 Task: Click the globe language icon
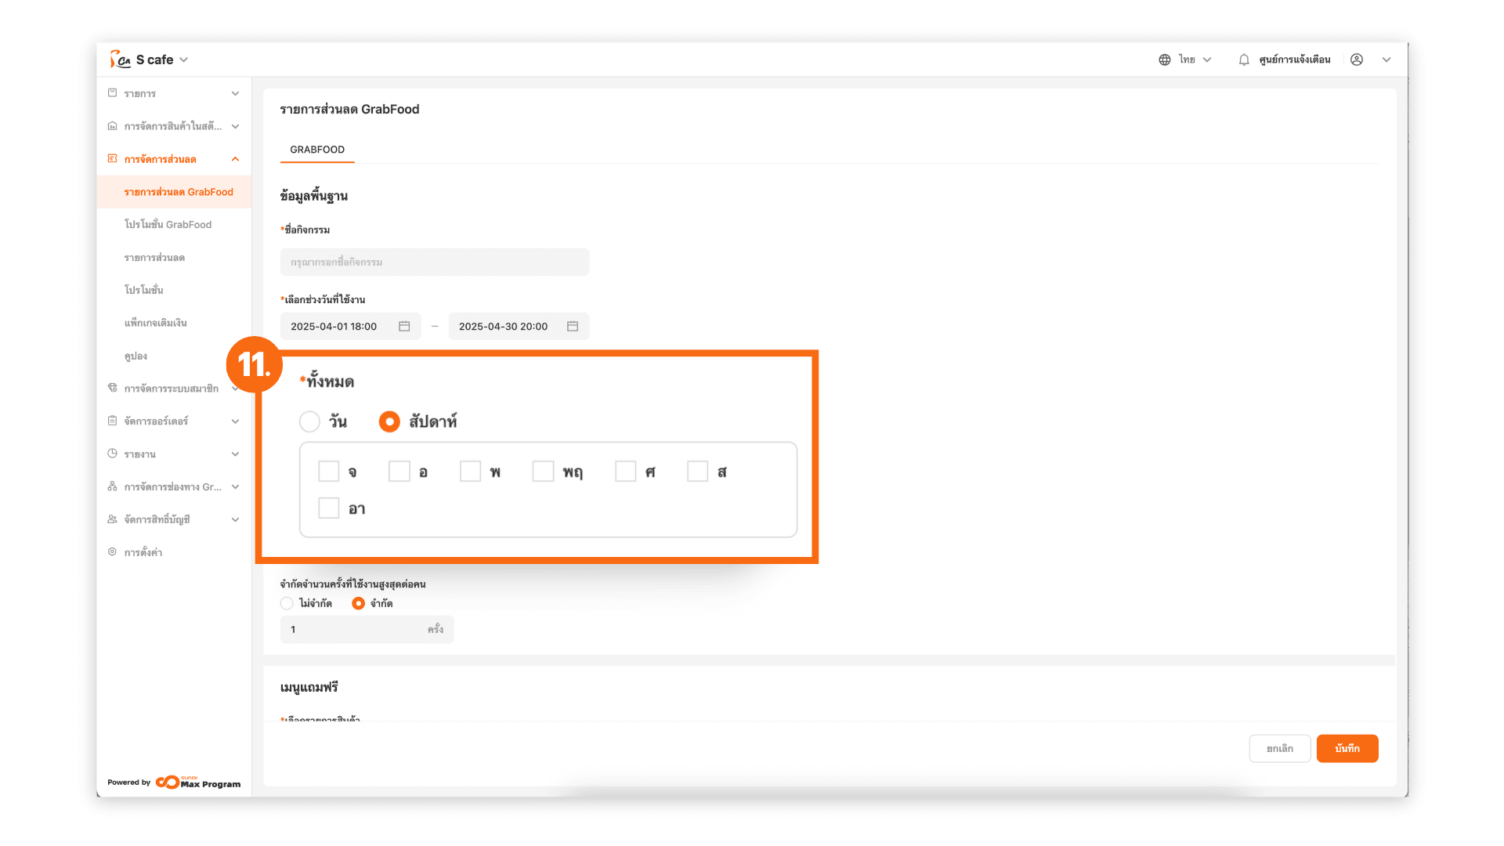[x=1164, y=60]
